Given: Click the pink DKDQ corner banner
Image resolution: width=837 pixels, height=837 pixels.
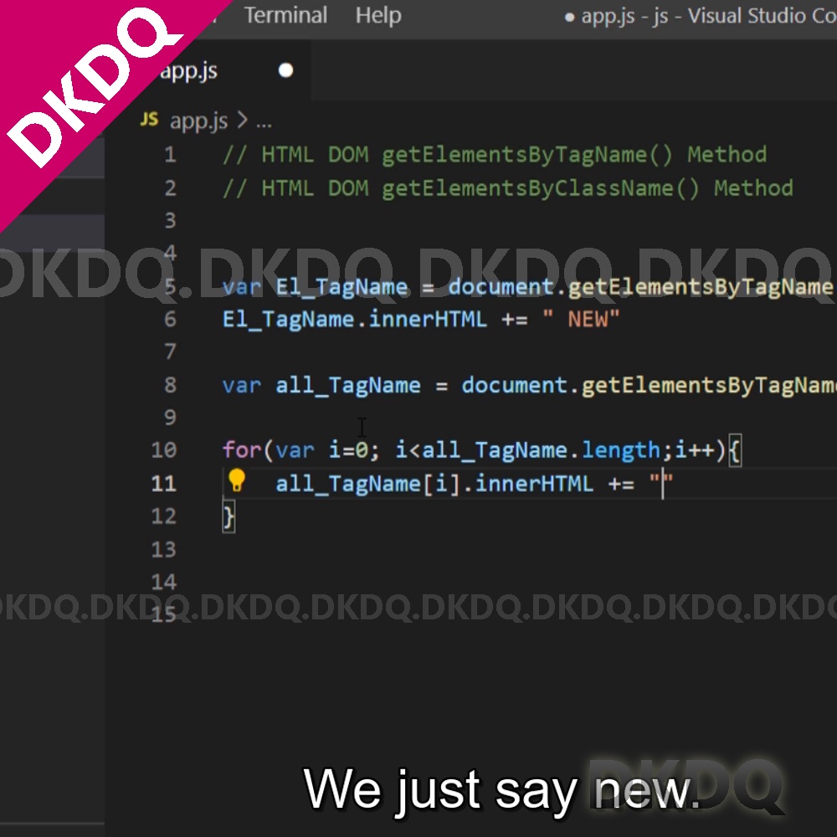Looking at the screenshot, I should point(75,92).
